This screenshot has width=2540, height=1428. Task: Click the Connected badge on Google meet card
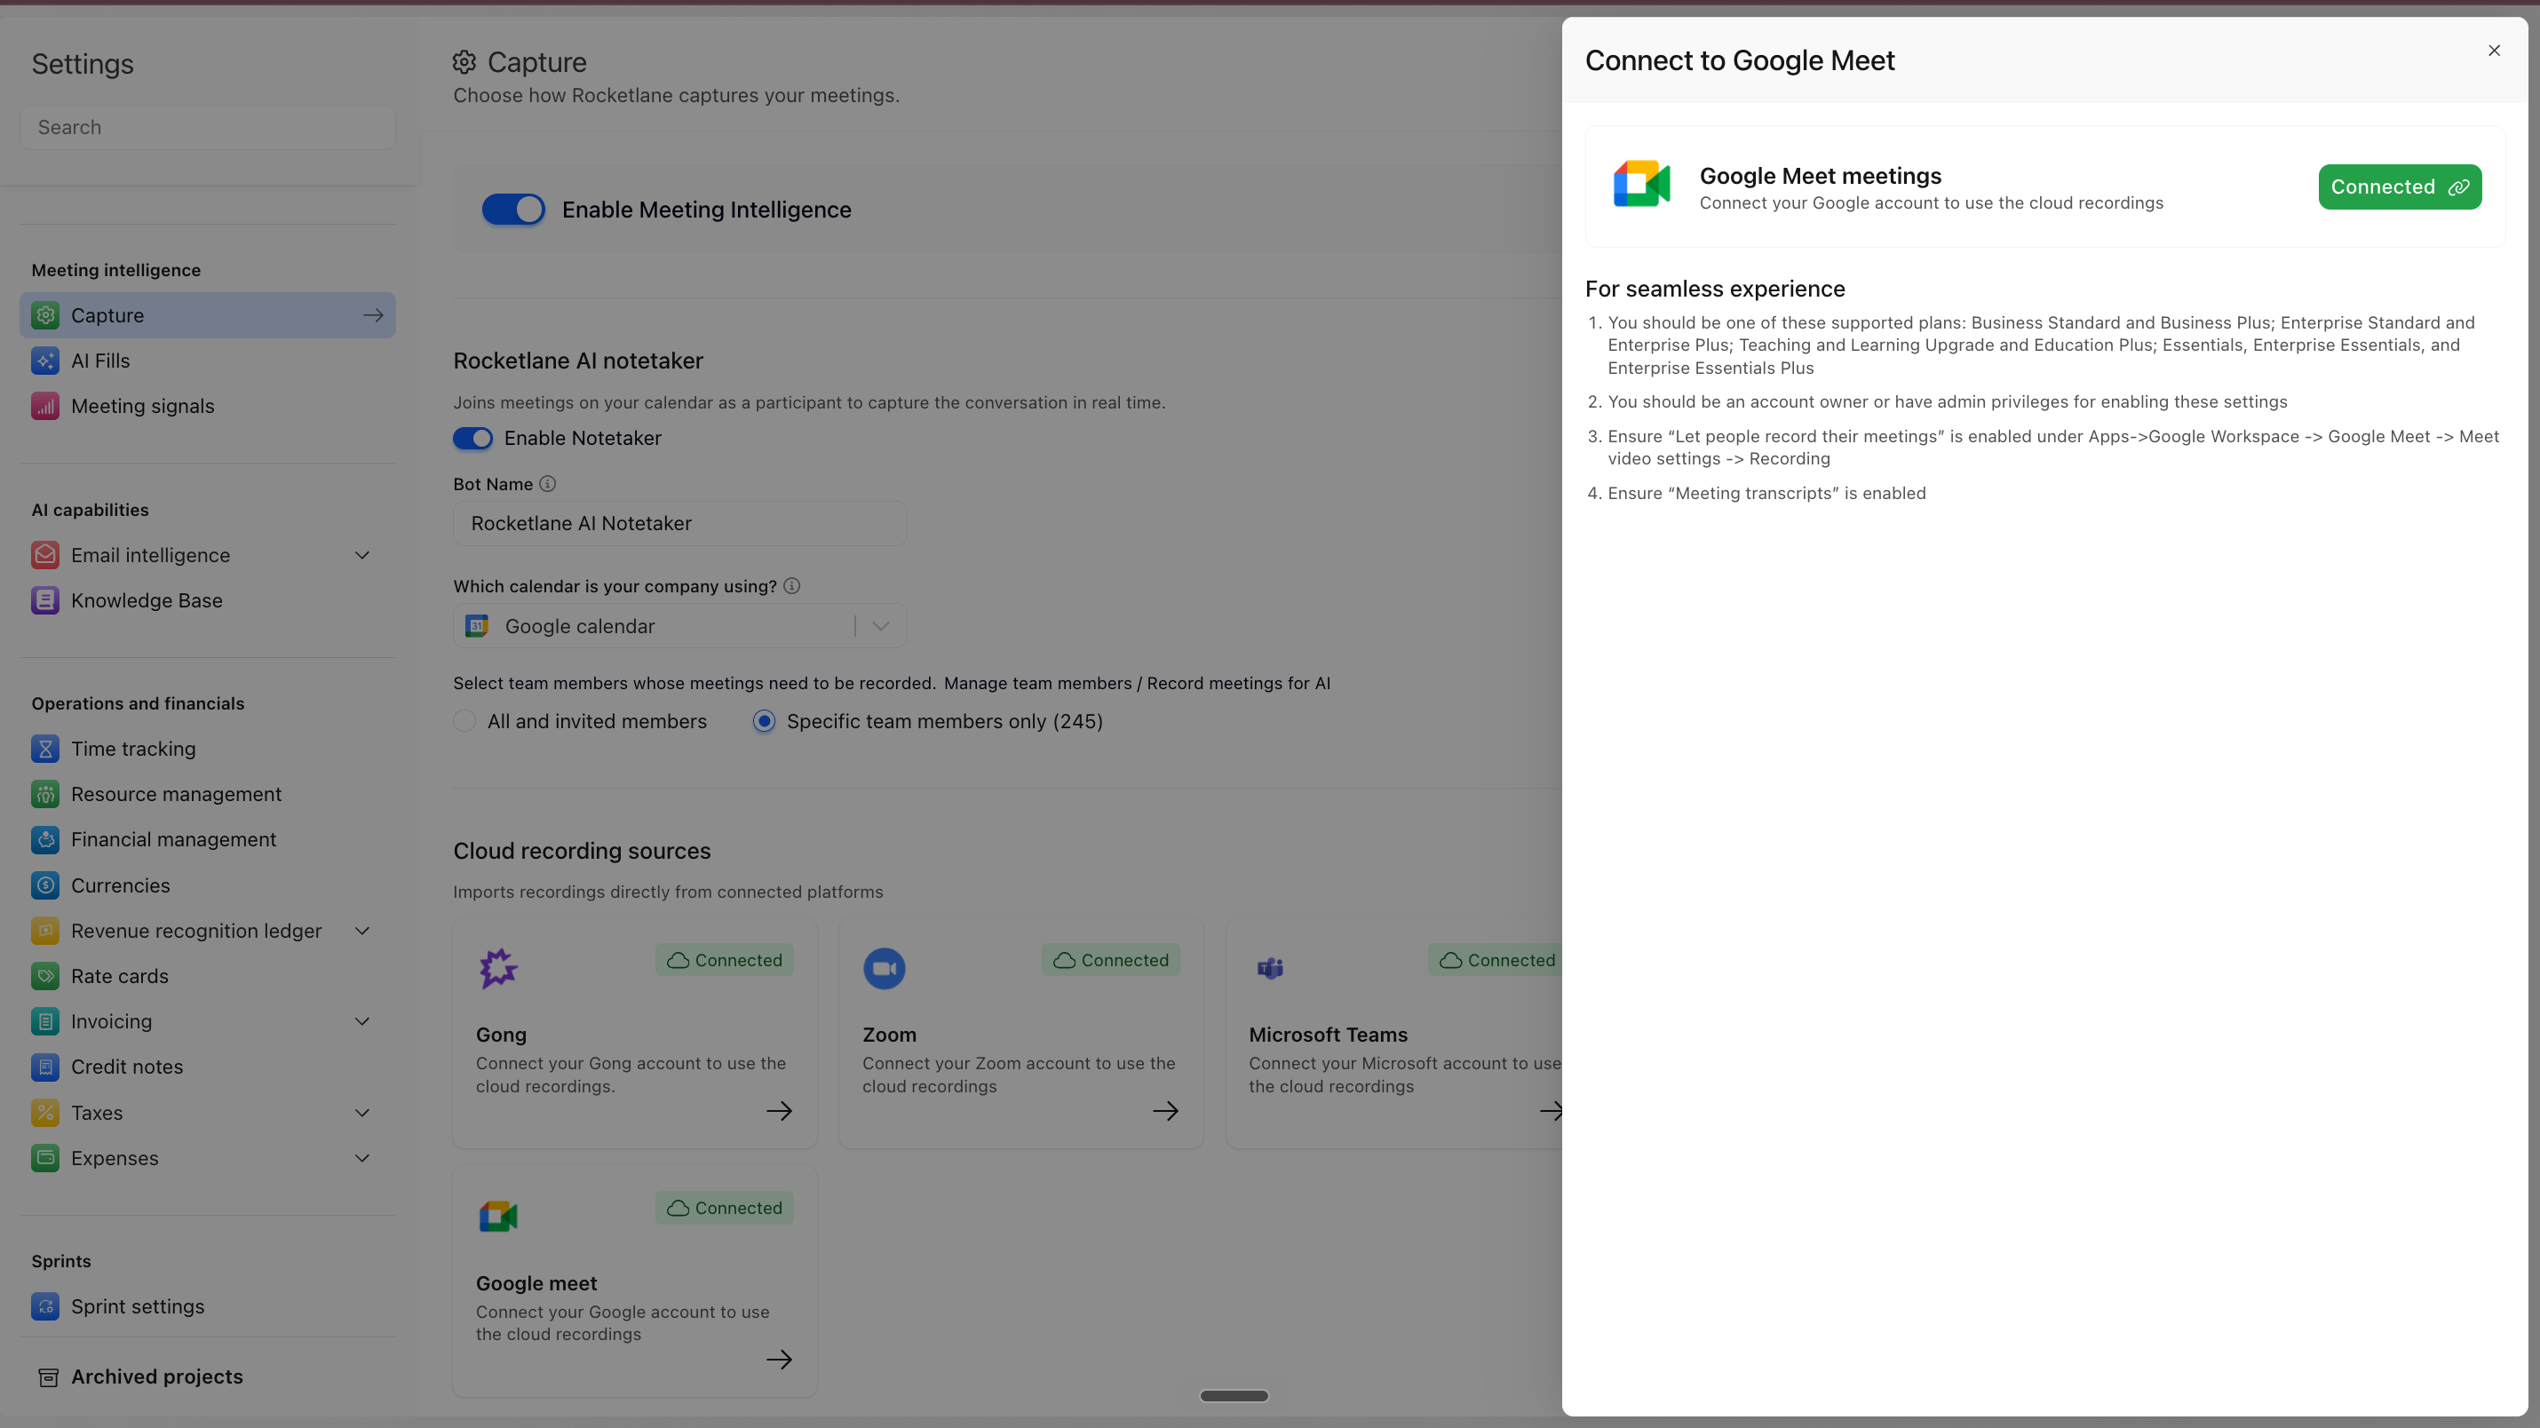[x=725, y=1208]
